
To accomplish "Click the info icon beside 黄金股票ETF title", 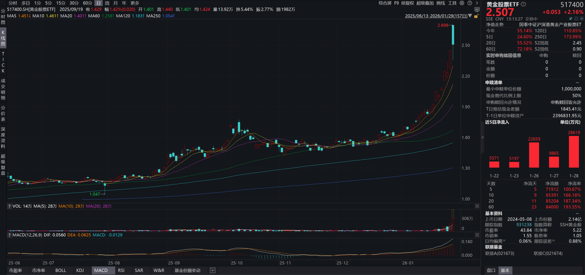I will click(x=523, y=4).
